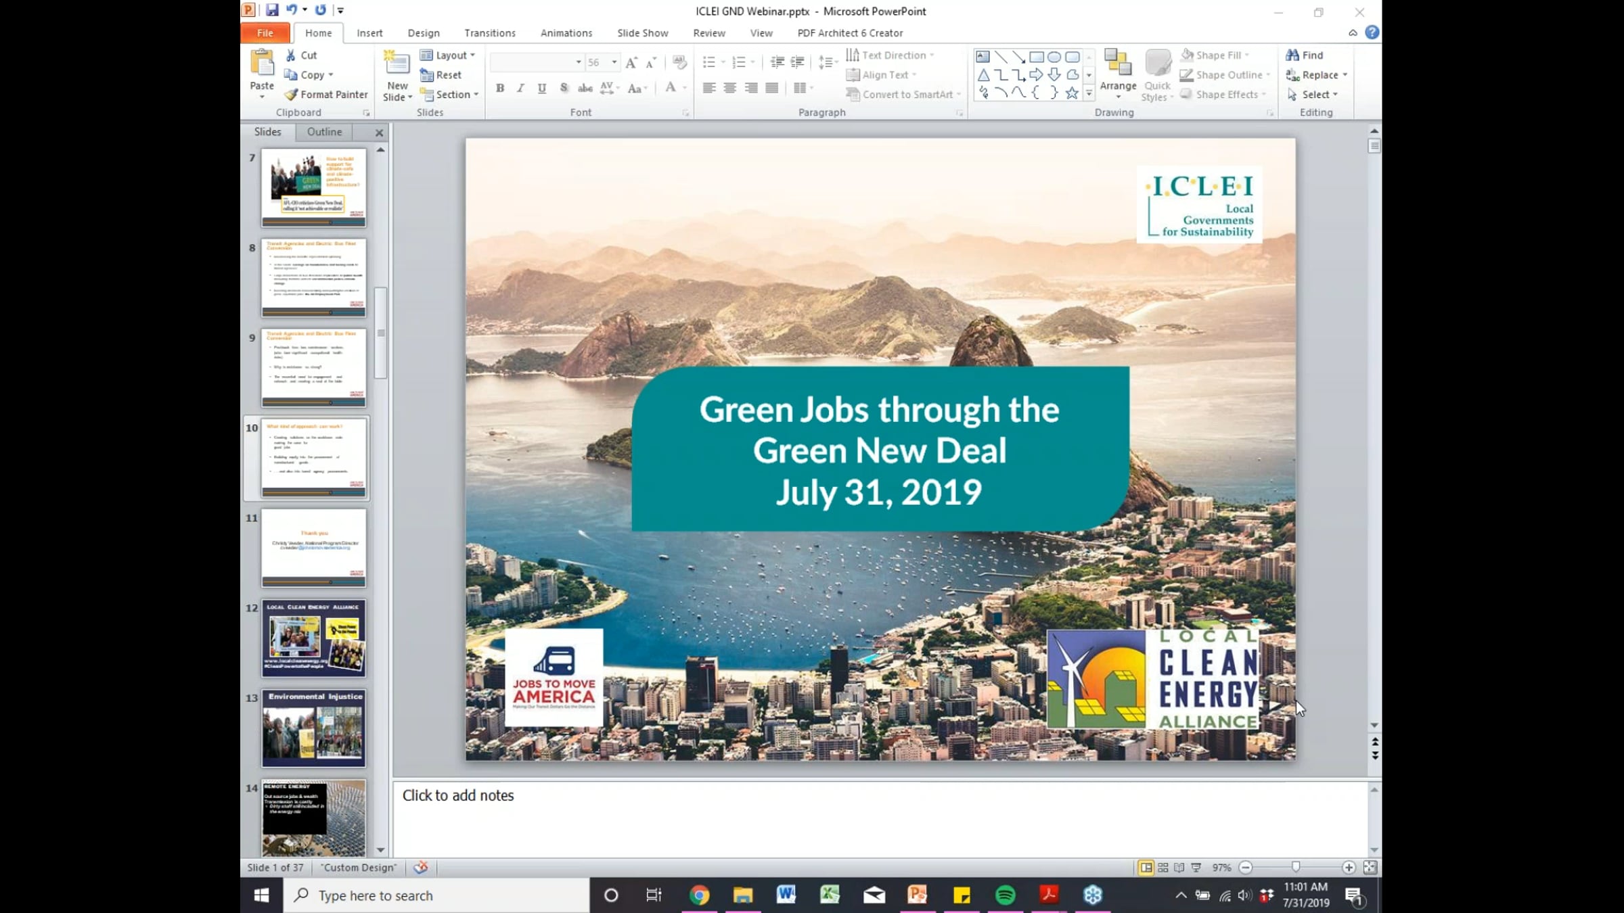This screenshot has width=1624, height=913.
Task: Open the Arrange objects tool
Action: pyautogui.click(x=1118, y=70)
